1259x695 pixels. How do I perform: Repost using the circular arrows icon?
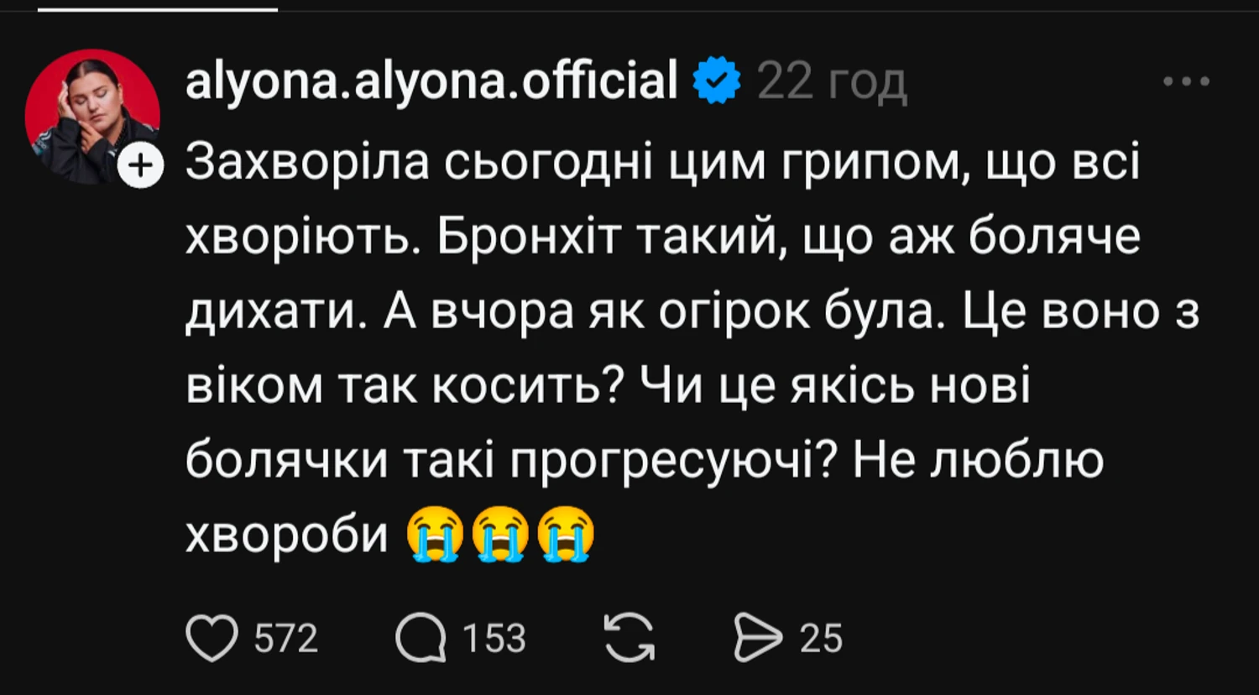(629, 639)
